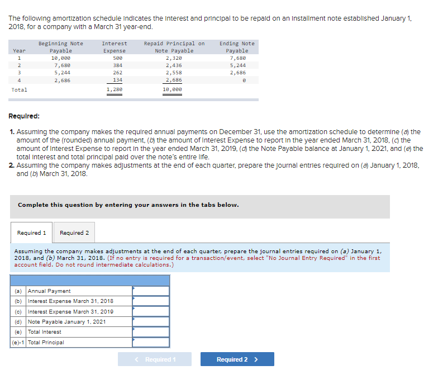
Task: Click the 2,320 repaid principal cell
Action: point(174,58)
